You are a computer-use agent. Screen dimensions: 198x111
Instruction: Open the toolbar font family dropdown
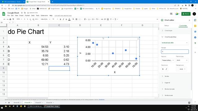[45, 19]
